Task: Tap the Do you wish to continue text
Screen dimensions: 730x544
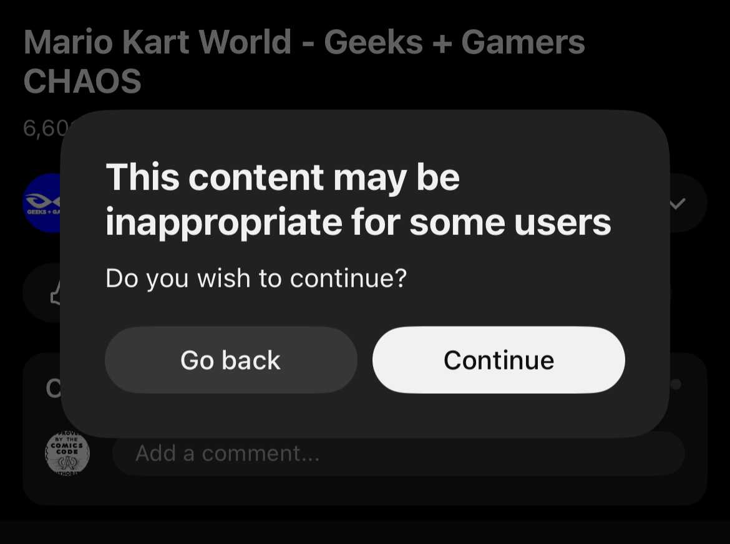Action: [x=256, y=278]
